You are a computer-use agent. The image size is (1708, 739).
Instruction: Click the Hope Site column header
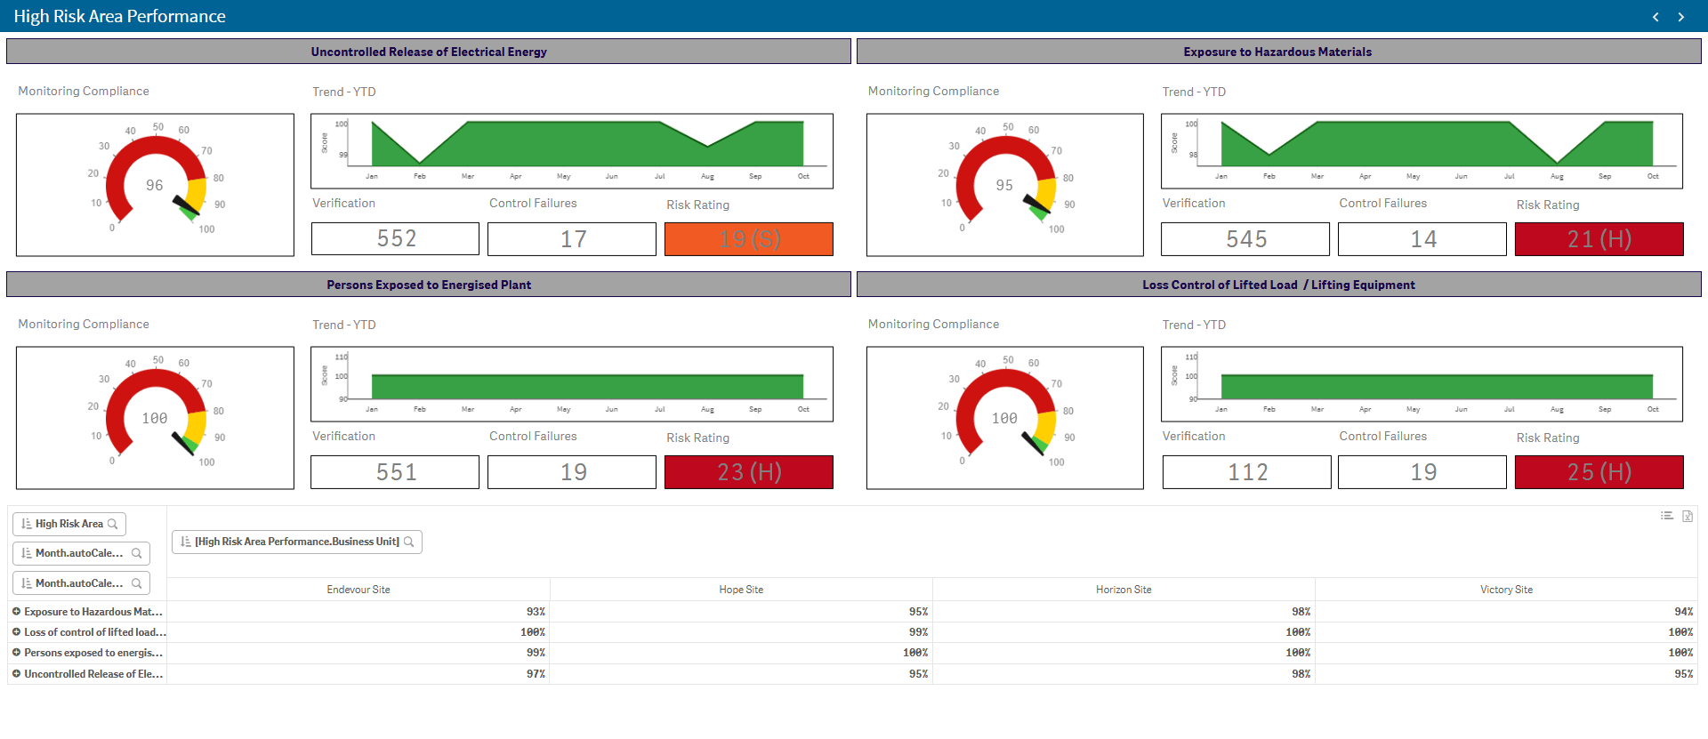click(741, 590)
